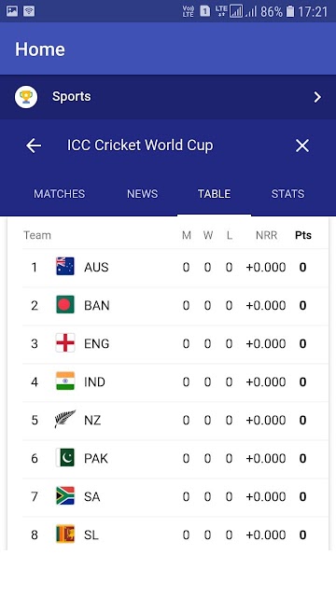Viewport: 336px width, 597px height.
Task: Click the NRR column header
Action: [x=266, y=235]
